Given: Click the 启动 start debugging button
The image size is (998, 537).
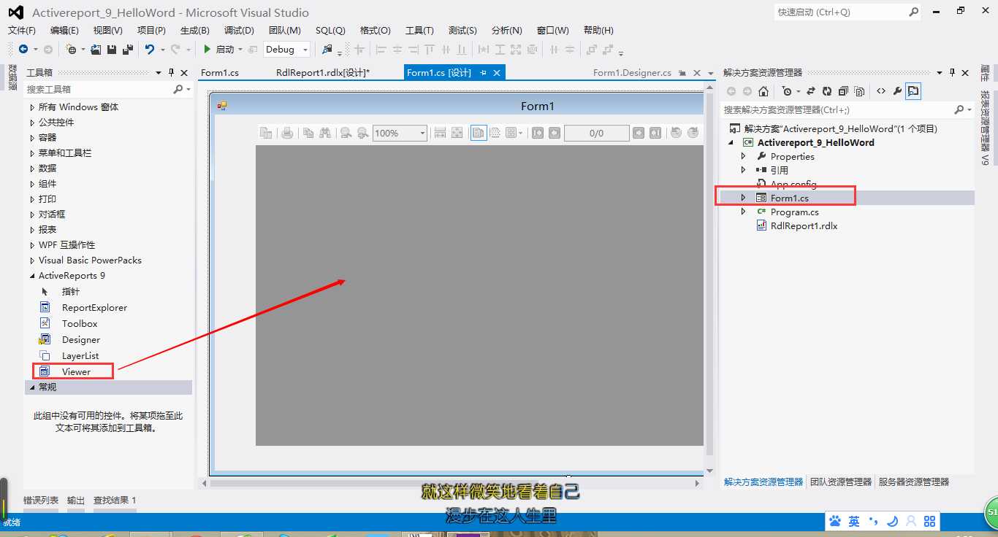Looking at the screenshot, I should (221, 49).
